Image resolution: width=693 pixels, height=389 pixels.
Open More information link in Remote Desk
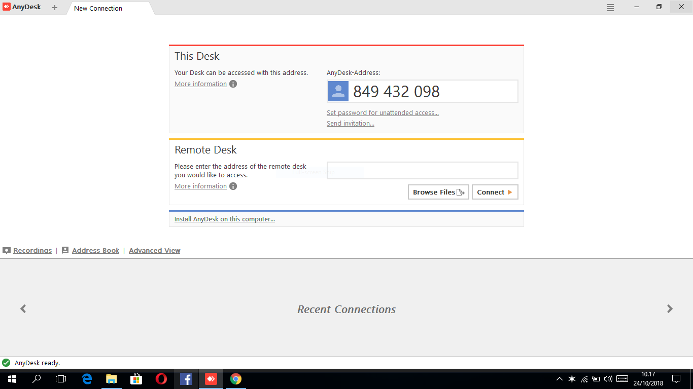tap(200, 186)
